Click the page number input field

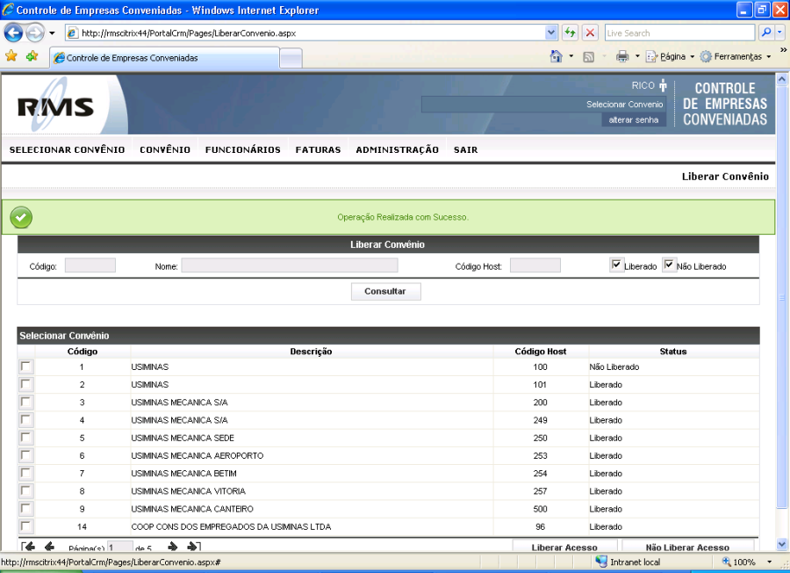coord(120,547)
